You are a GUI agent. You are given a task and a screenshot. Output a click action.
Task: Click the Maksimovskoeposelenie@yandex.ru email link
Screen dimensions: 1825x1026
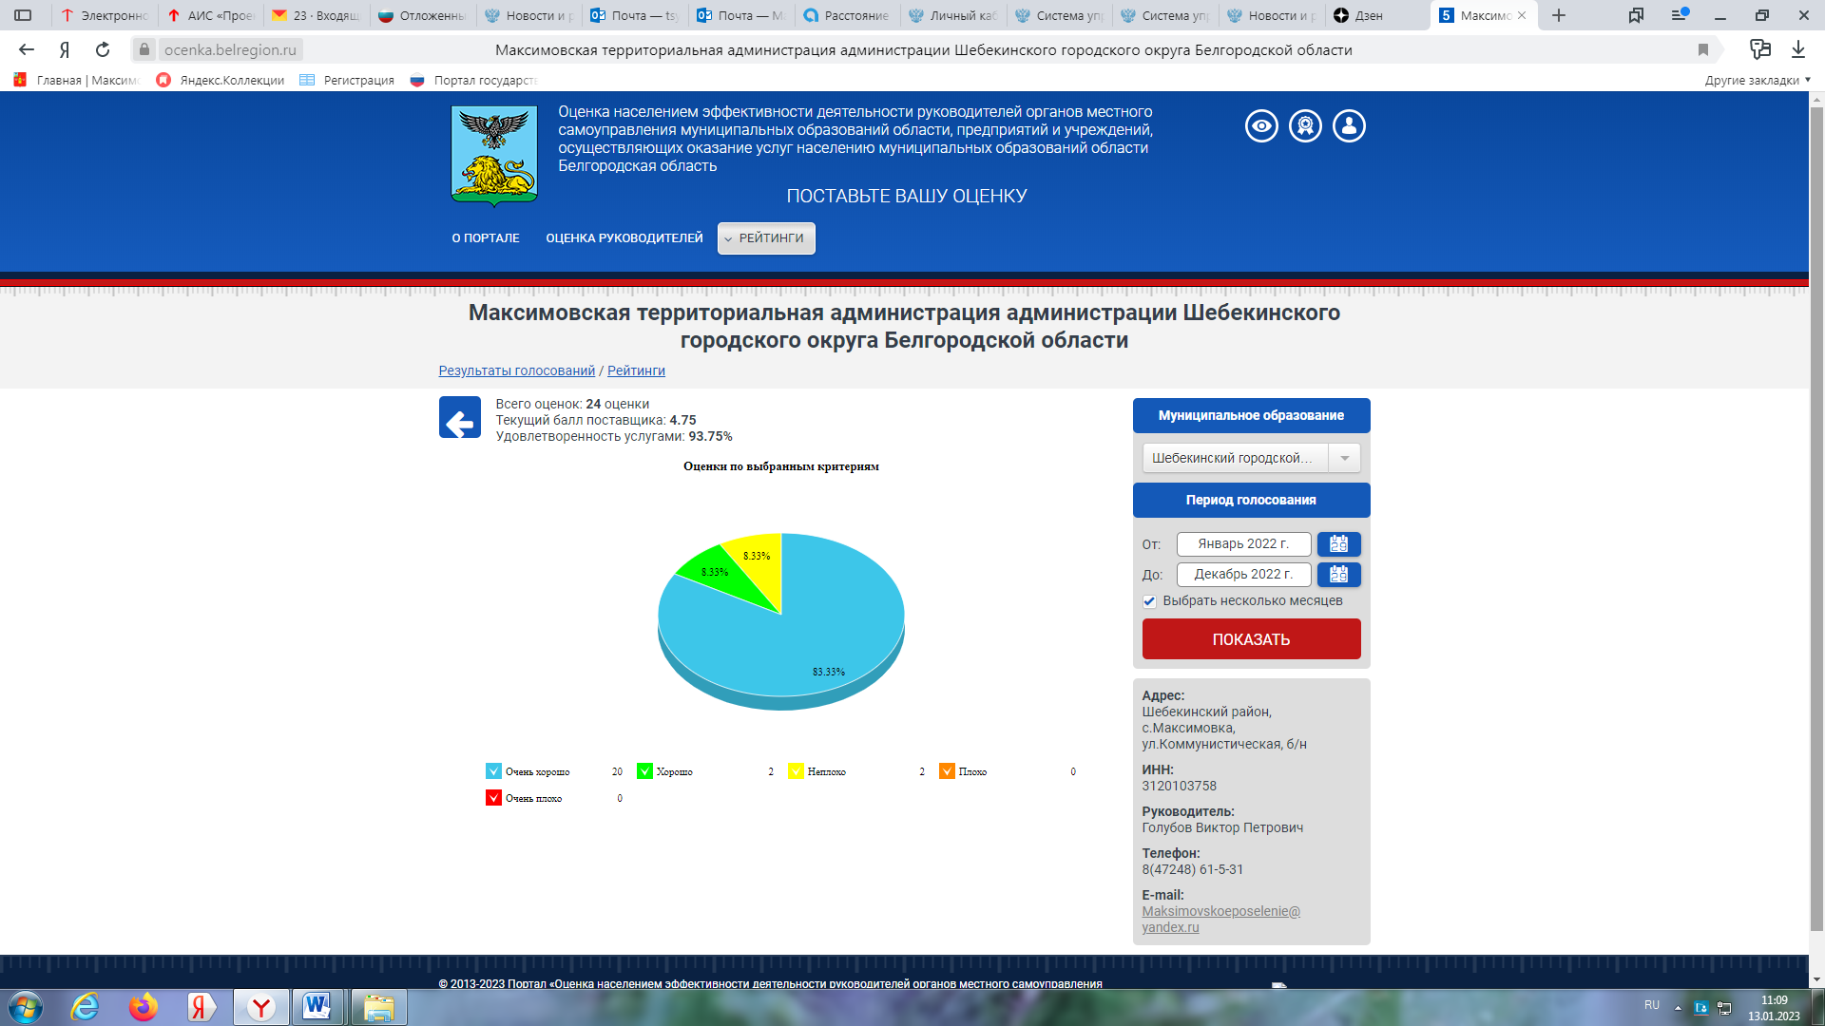pos(1220,920)
